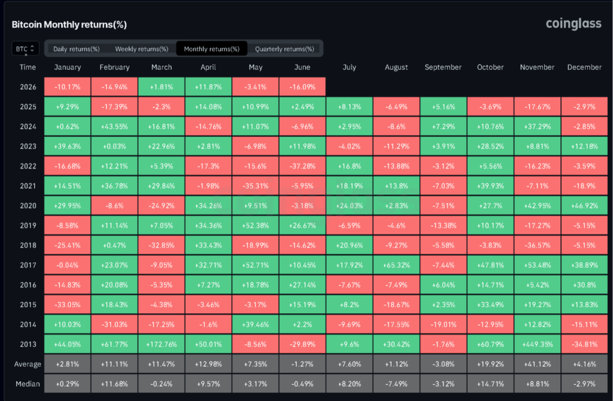Click the 2017 August cell +65.32%
The height and width of the screenshot is (401, 613).
pyautogui.click(x=396, y=265)
